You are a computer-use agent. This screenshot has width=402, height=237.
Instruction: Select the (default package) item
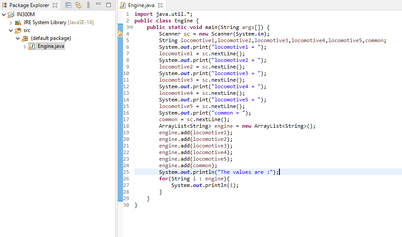(51, 39)
